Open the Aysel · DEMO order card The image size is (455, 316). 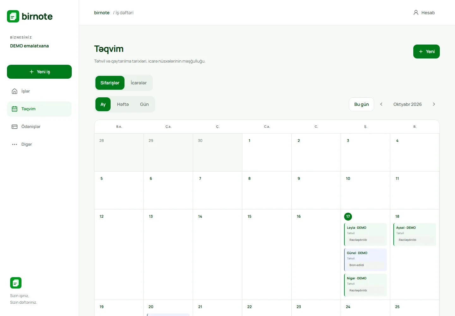(415, 234)
